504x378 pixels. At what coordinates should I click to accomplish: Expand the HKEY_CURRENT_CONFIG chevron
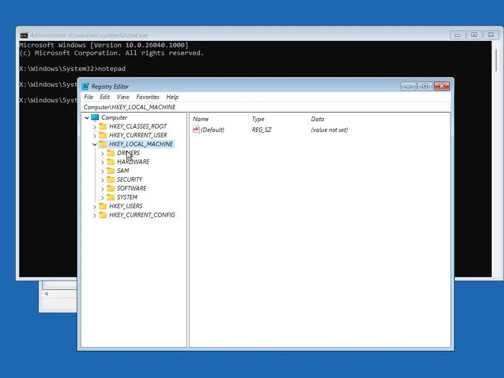[94, 216]
